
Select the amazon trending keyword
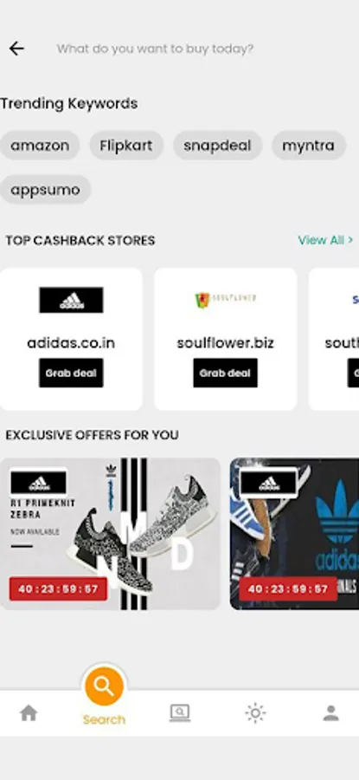[40, 146]
